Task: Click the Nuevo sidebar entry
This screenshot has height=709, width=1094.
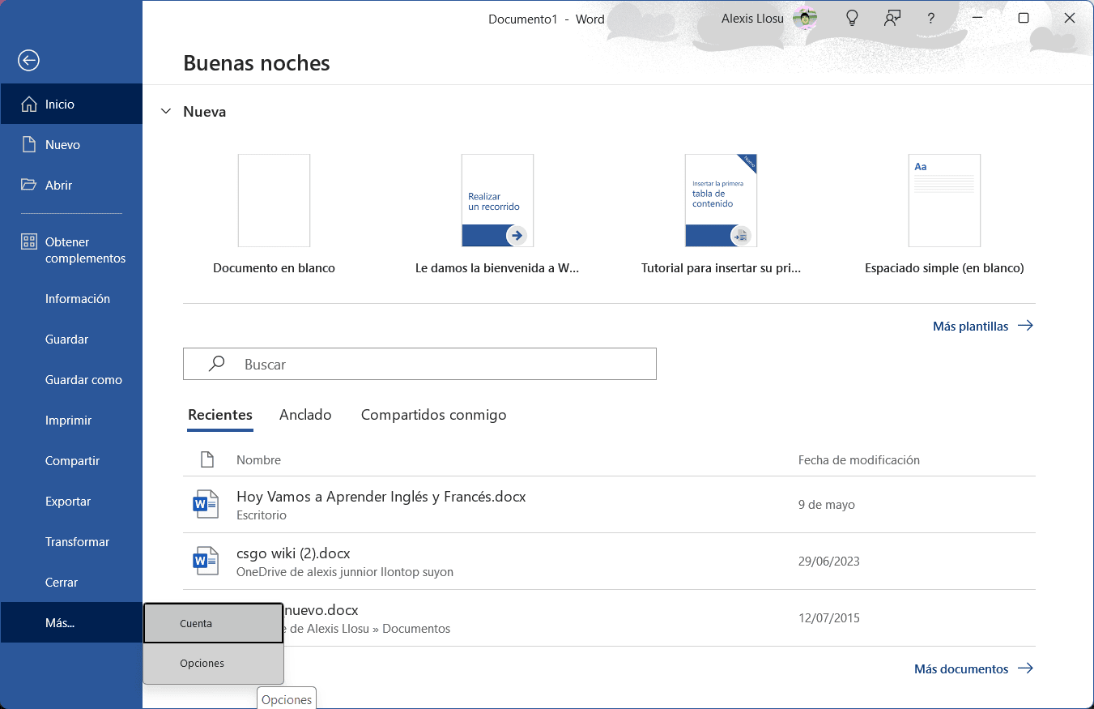Action: coord(71,144)
